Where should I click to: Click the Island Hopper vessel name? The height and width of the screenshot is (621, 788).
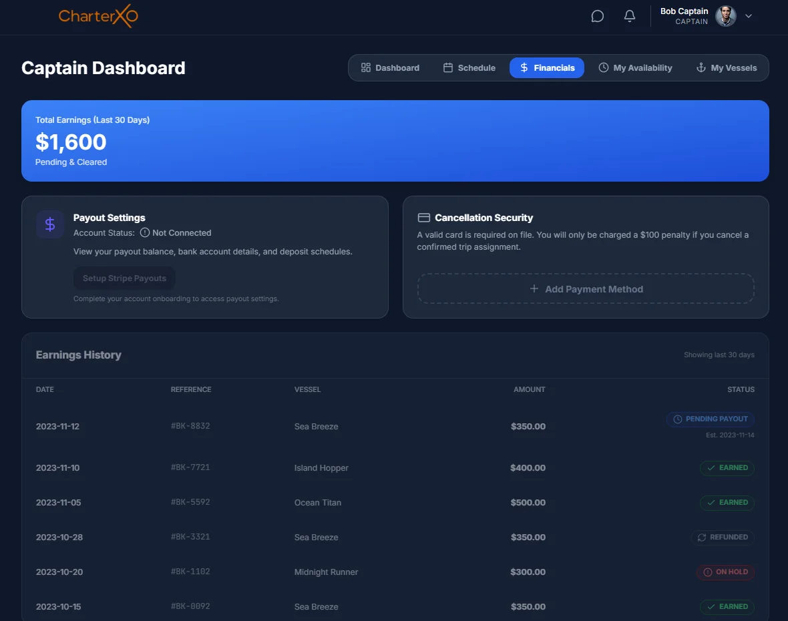point(321,468)
